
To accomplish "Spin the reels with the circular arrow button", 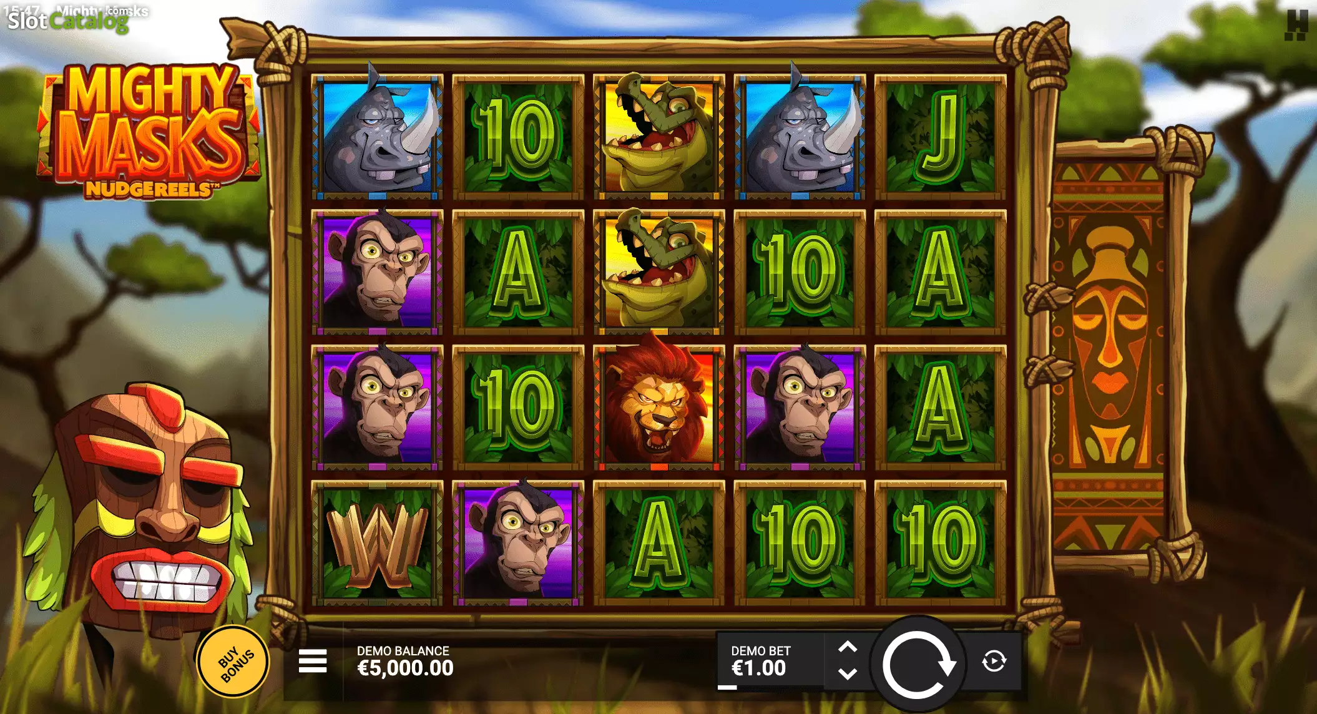I will tap(918, 664).
